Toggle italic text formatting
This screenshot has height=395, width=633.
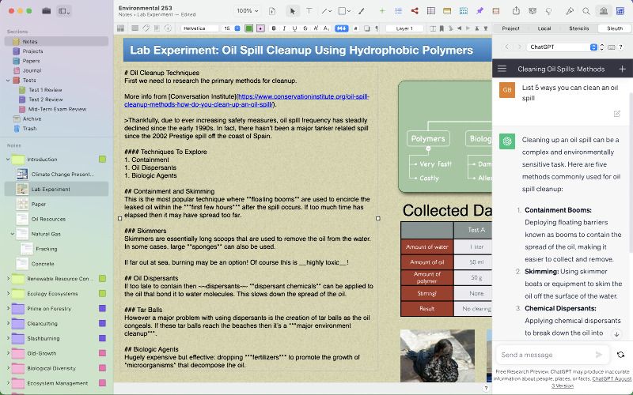283,28
